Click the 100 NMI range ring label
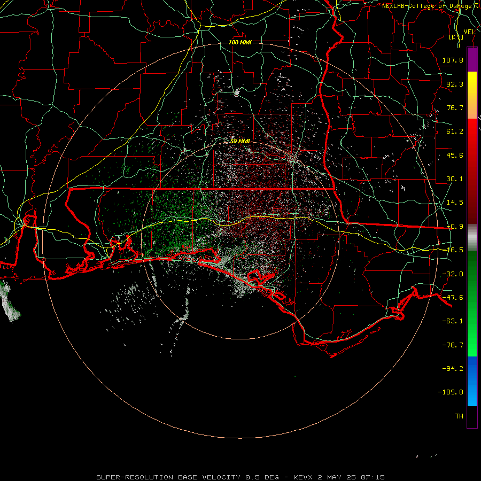481x481 pixels. (x=240, y=42)
